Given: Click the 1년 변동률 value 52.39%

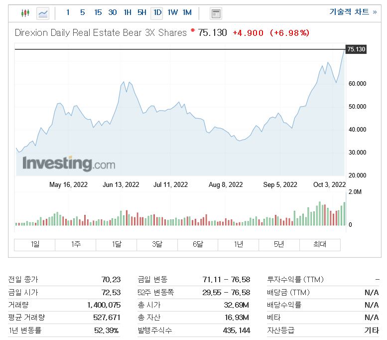Looking at the screenshot, I should 107,331.
